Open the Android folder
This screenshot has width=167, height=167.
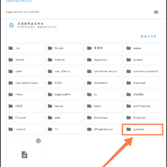(x=64, y=60)
